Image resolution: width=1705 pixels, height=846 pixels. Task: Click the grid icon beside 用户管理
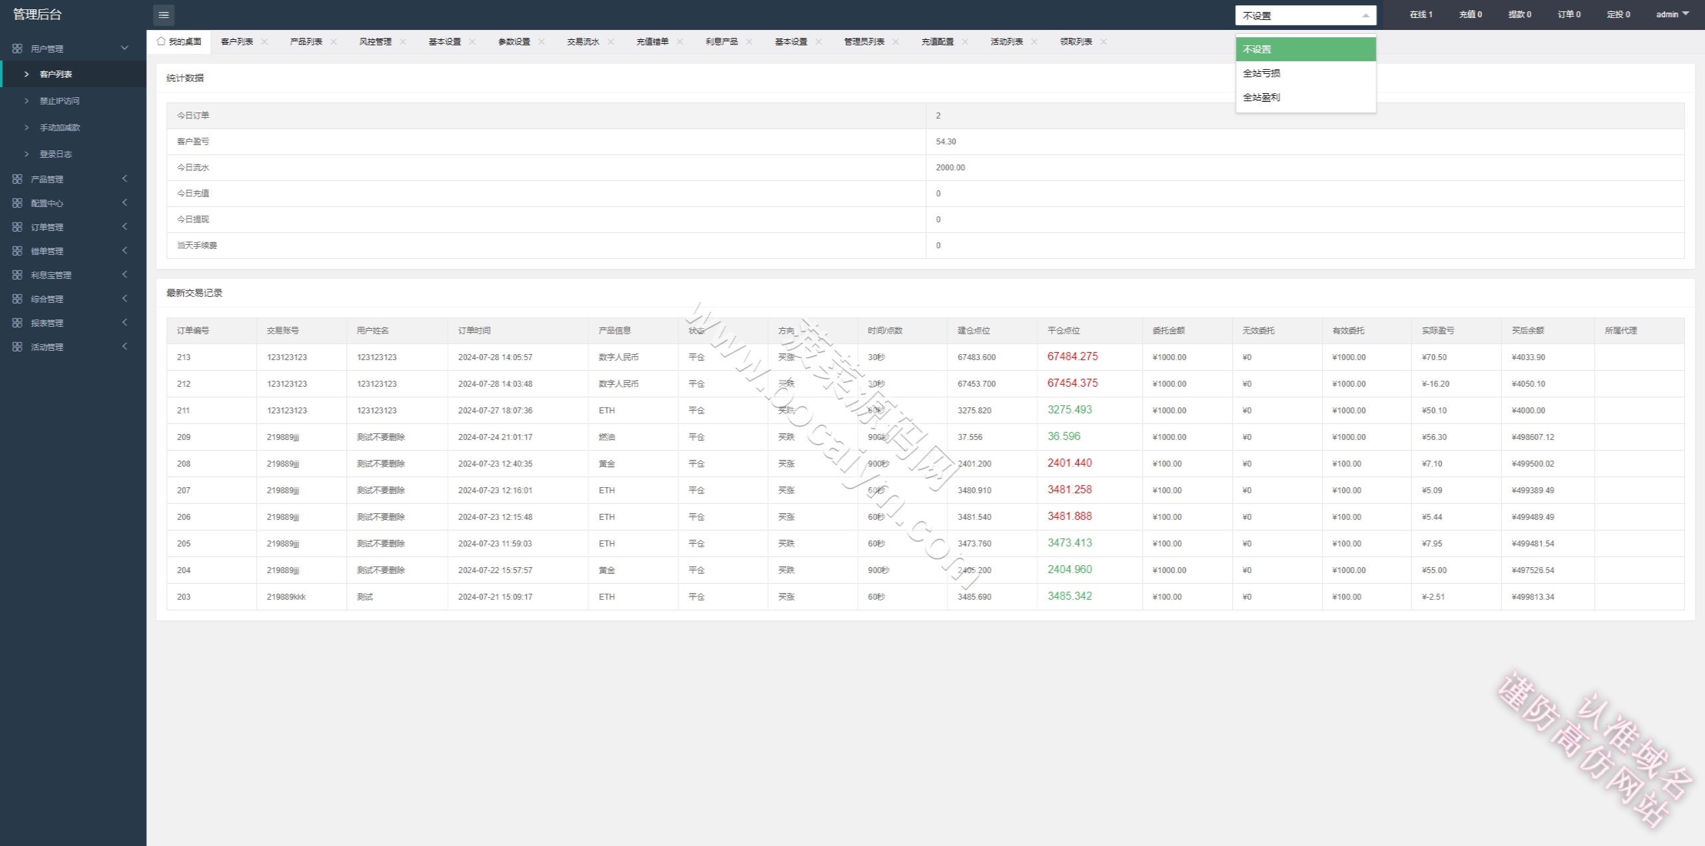coord(17,49)
